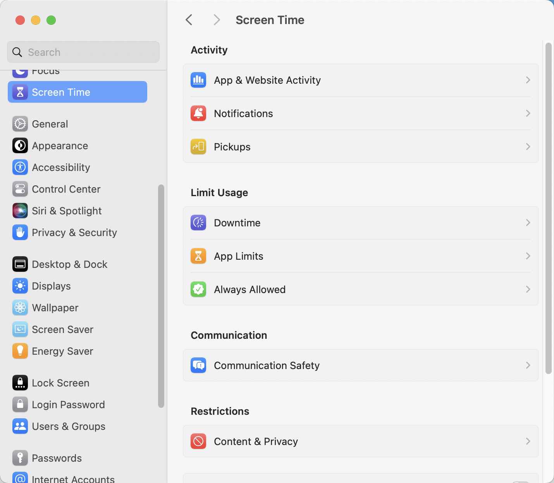Open App & Website Activity via its bar chart icon
This screenshot has height=483, width=554.
pos(198,80)
